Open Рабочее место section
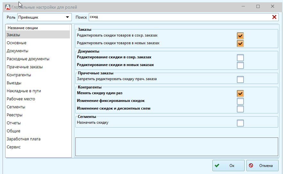 click(38, 99)
